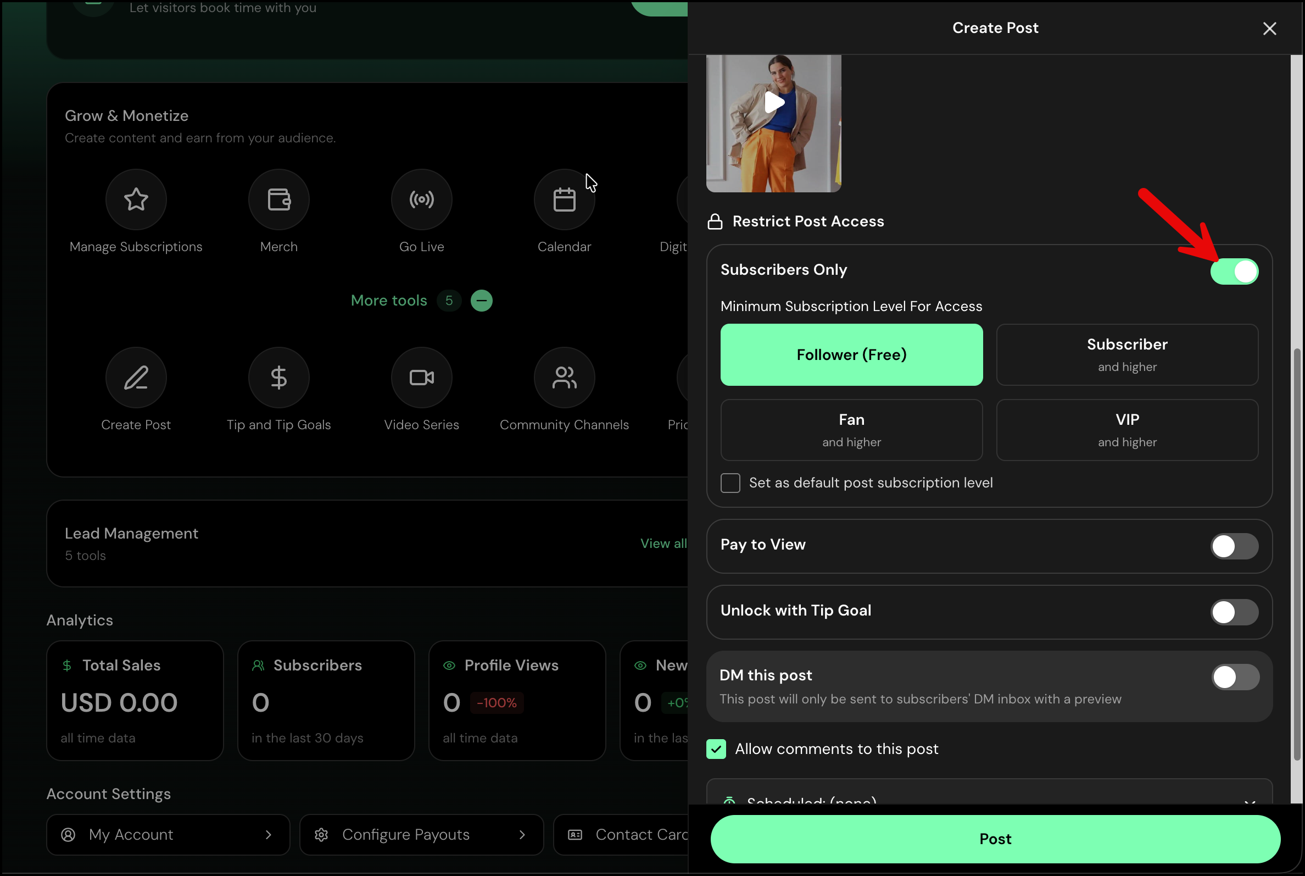Play the uploaded video thumbnail
1305x876 pixels.
coord(773,103)
